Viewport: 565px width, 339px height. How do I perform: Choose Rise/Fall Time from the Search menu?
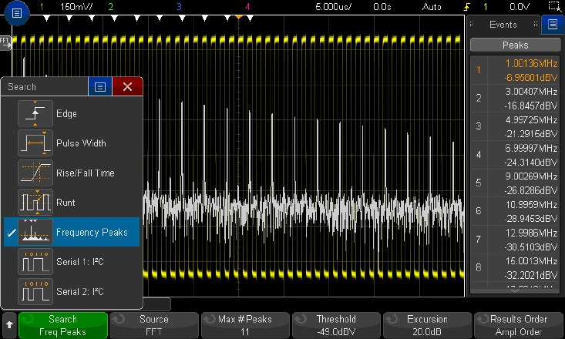coord(72,173)
